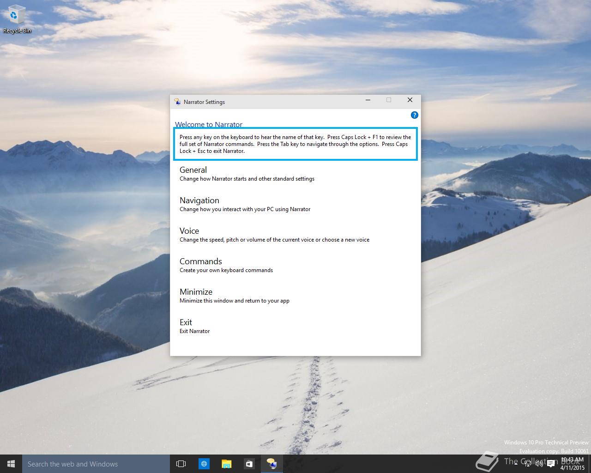Image resolution: width=591 pixels, height=473 pixels.
Task: Launch the browser globe icon on taskbar
Action: (x=204, y=464)
